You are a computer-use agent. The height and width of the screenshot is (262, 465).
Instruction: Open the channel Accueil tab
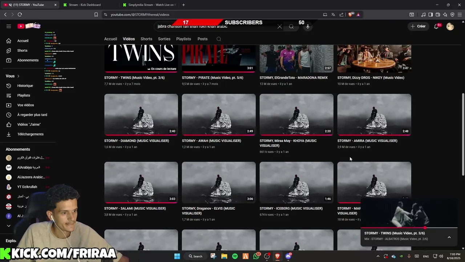pyautogui.click(x=110, y=39)
